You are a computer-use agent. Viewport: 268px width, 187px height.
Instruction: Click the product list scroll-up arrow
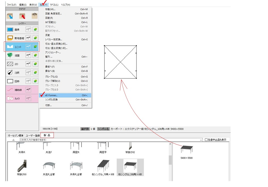tap(170, 144)
